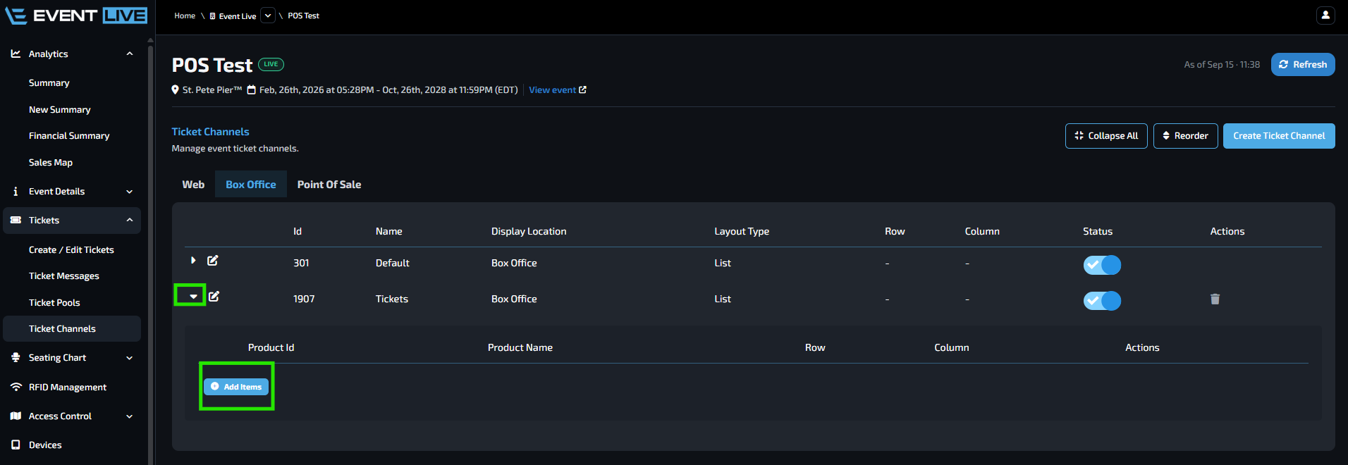This screenshot has width=1348, height=465.
Task: Collapse the Analytics sidebar section
Action: click(130, 54)
